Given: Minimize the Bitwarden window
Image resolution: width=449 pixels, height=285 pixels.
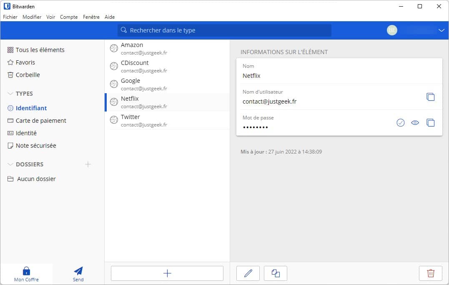Looking at the screenshot, I should 401,6.
